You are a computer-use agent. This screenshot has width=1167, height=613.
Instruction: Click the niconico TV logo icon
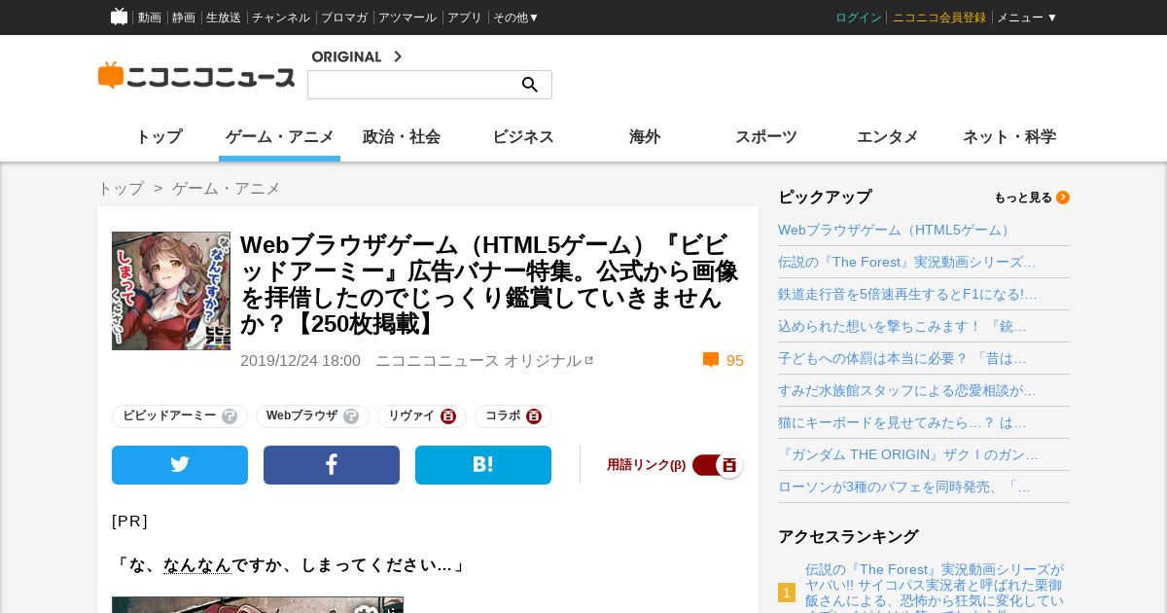(x=119, y=17)
